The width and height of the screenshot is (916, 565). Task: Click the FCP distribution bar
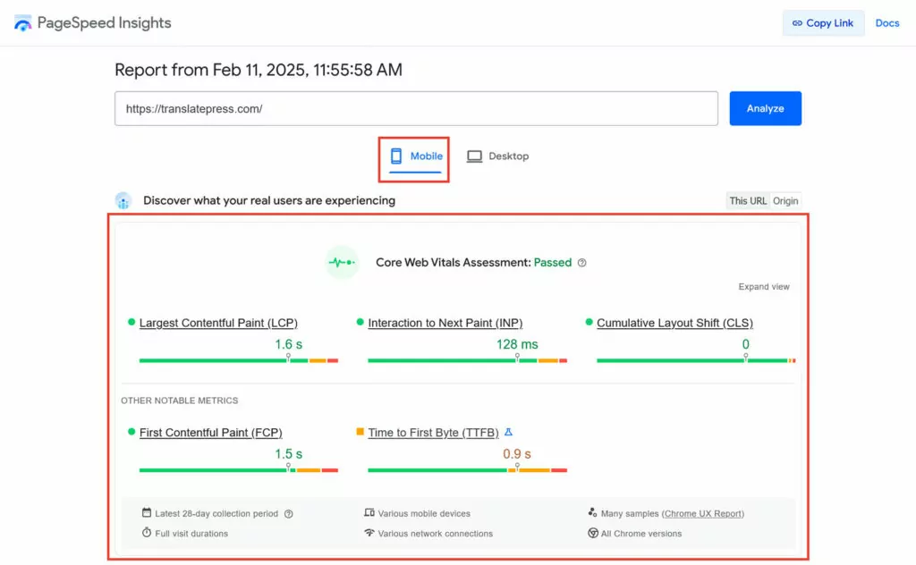[239, 470]
